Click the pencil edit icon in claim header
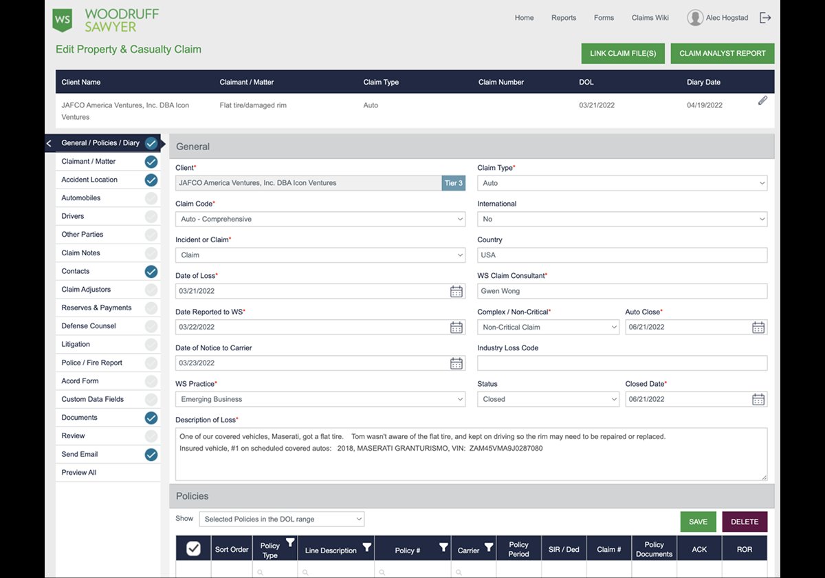Viewport: 825px width, 578px height. [762, 100]
